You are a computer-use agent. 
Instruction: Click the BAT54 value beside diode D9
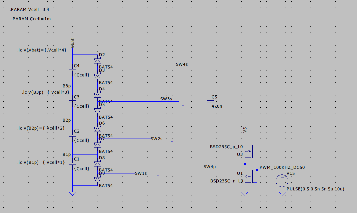click(106, 186)
